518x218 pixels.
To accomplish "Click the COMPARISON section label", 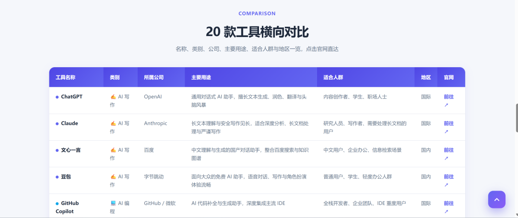I will pos(257,13).
